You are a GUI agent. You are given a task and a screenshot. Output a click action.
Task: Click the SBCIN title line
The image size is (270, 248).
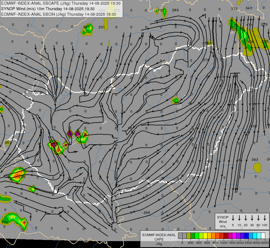tap(58, 14)
